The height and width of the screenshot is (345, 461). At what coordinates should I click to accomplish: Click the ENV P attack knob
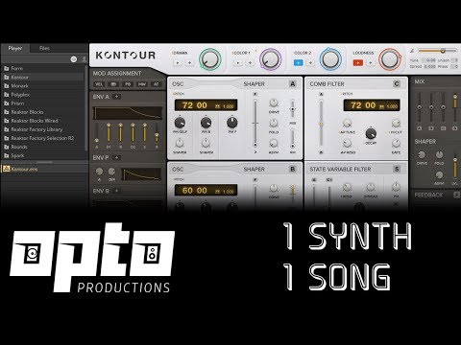click(x=99, y=172)
